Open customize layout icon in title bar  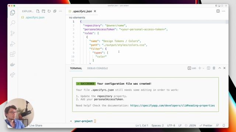(x=226, y=6)
